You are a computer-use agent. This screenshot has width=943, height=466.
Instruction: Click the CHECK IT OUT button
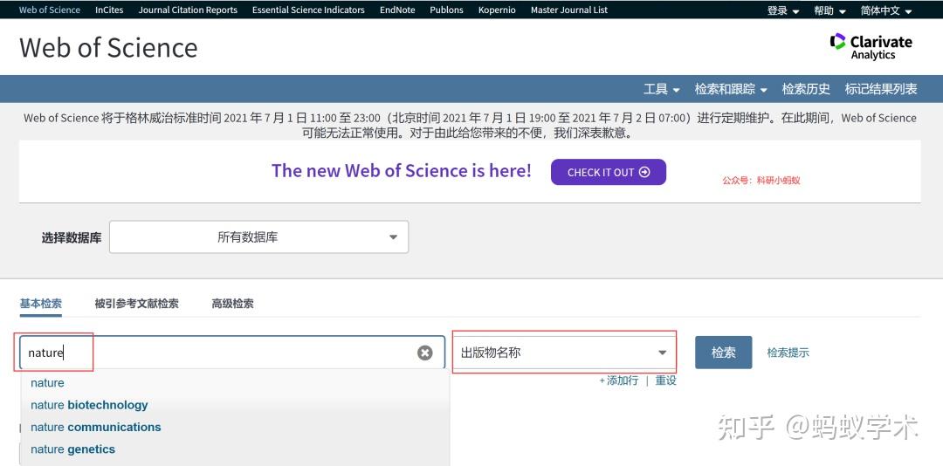click(x=608, y=172)
